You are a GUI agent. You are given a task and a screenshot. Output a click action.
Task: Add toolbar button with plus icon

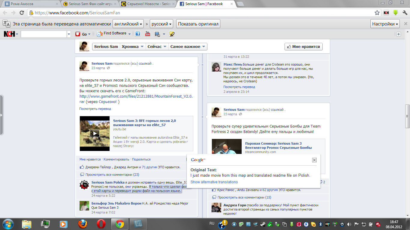click(399, 34)
